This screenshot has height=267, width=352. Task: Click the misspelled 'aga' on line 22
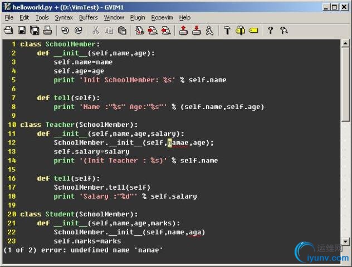(x=195, y=233)
